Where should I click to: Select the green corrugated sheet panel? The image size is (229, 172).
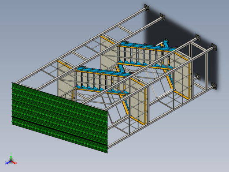click(x=59, y=118)
